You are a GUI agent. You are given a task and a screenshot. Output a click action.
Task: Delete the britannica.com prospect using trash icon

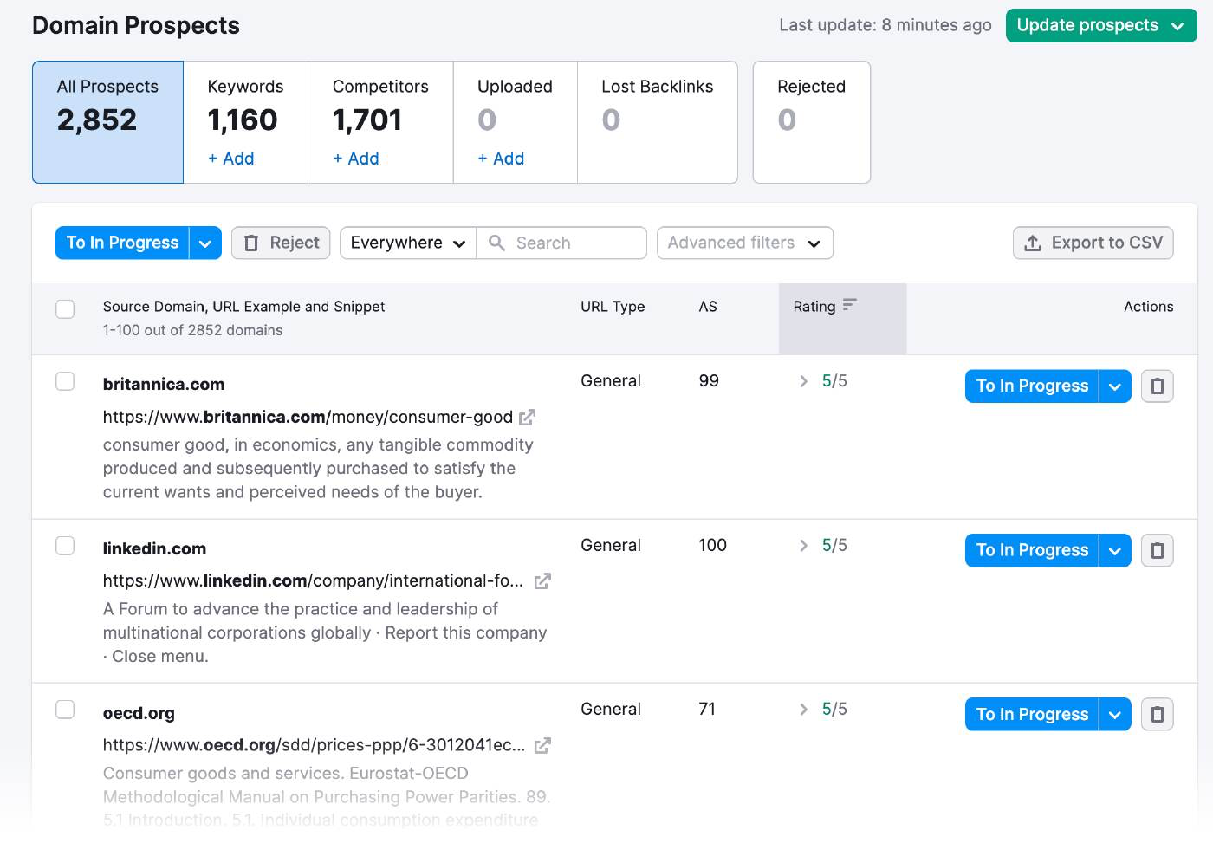[1157, 386]
